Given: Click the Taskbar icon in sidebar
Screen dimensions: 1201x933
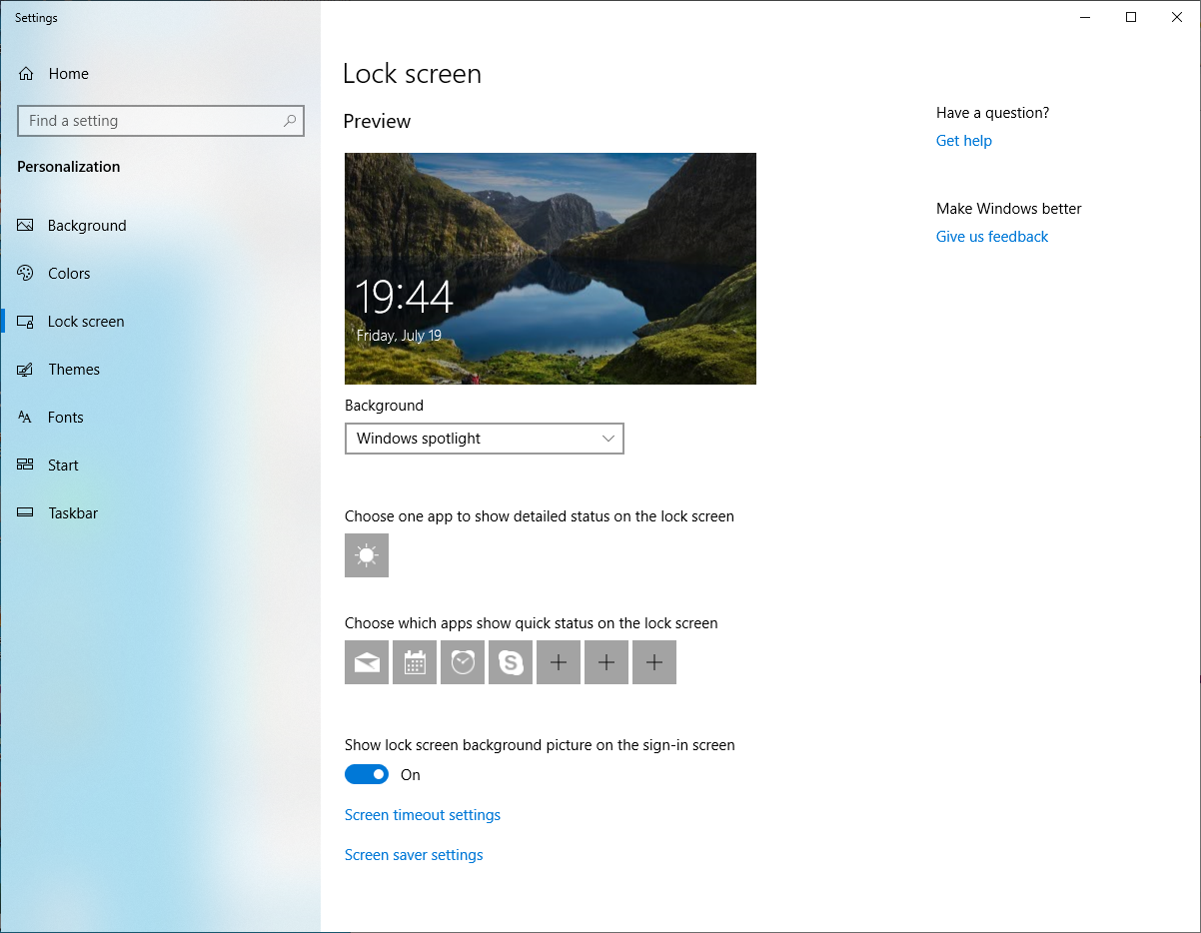Looking at the screenshot, I should coord(26,513).
